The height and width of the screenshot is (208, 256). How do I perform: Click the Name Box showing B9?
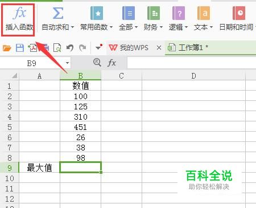(x=32, y=63)
